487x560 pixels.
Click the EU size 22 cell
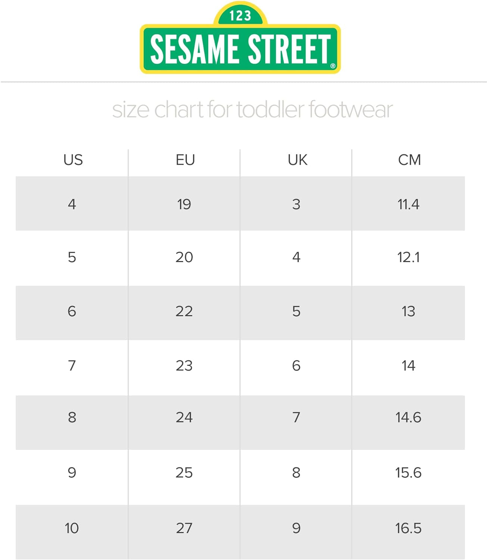tap(184, 311)
